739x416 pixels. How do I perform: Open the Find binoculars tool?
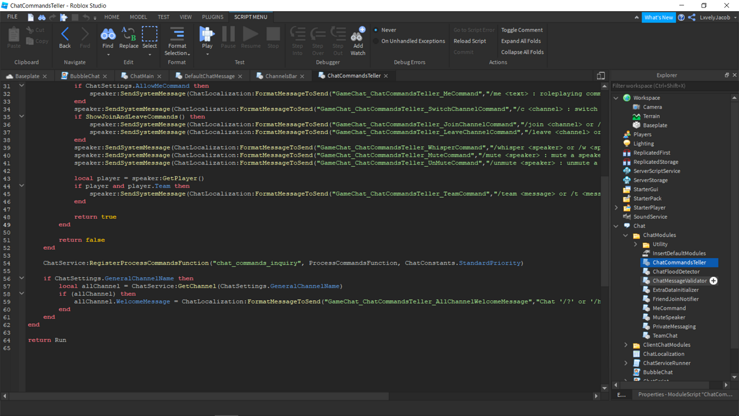click(x=108, y=35)
